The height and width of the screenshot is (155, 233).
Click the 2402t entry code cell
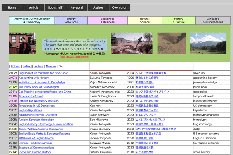coord(14,73)
